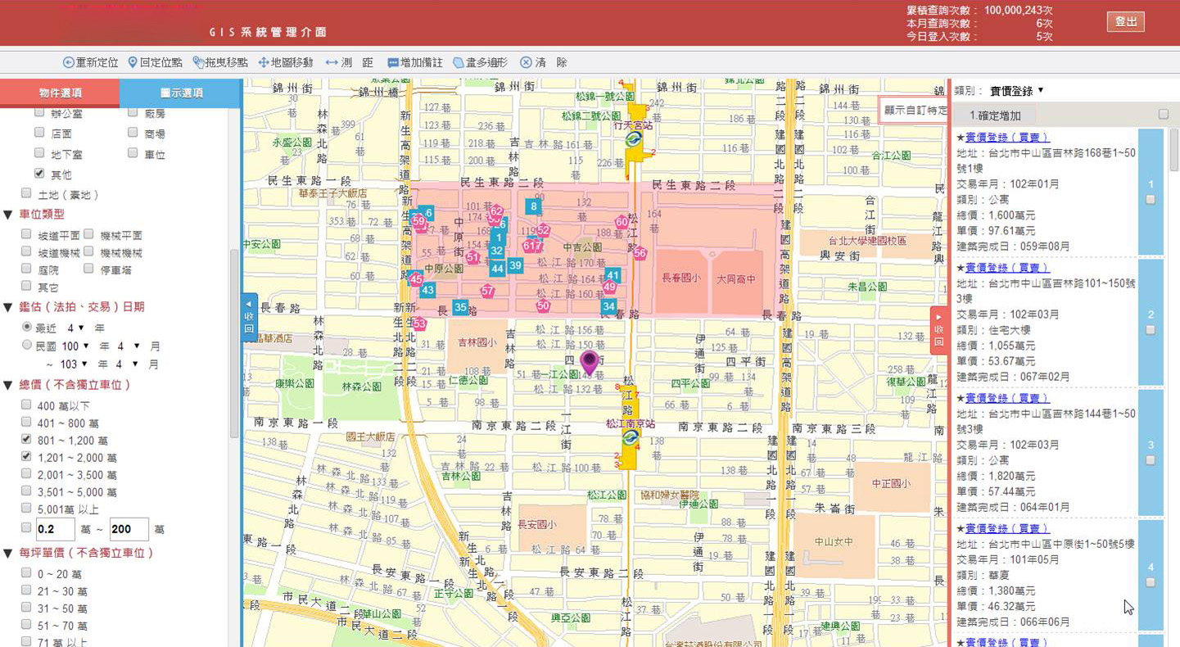Select the 回定位點 return-to-pin tool
The image size is (1180, 647).
[x=133, y=63]
